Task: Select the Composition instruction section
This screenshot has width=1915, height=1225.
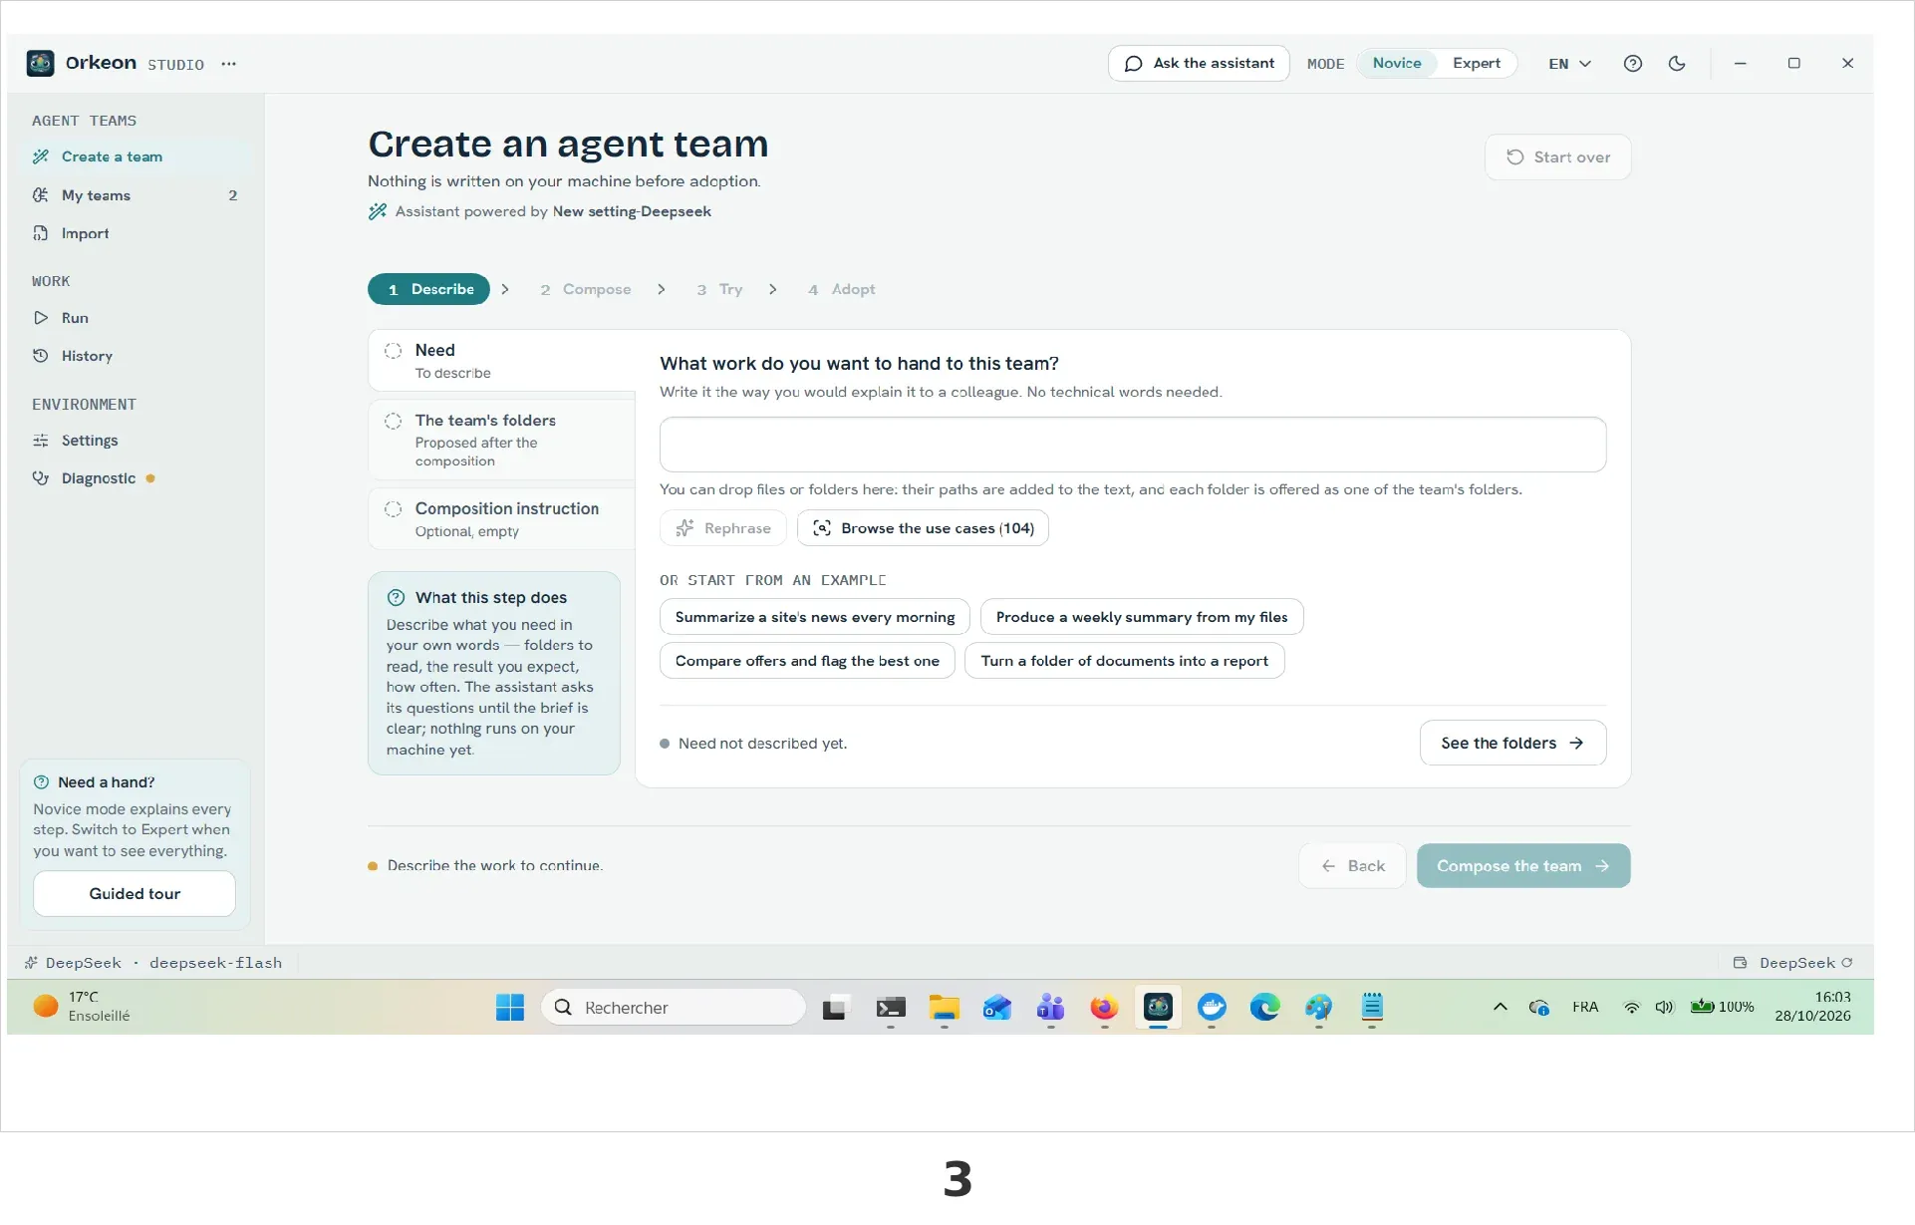Action: tap(502, 518)
